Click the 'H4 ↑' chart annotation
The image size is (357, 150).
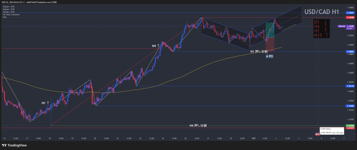[156, 46]
